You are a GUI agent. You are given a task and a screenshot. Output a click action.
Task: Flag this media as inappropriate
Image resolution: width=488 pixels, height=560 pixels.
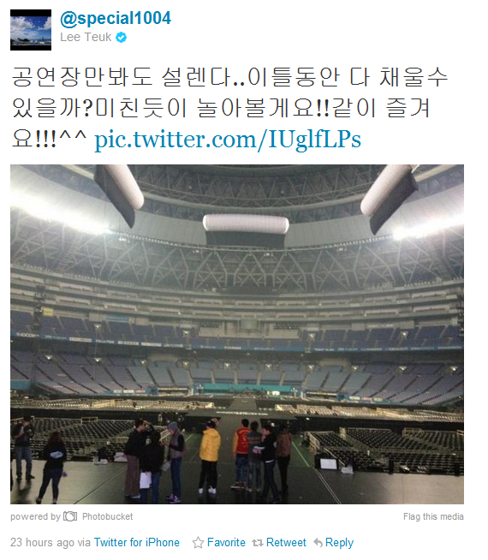coord(433,516)
